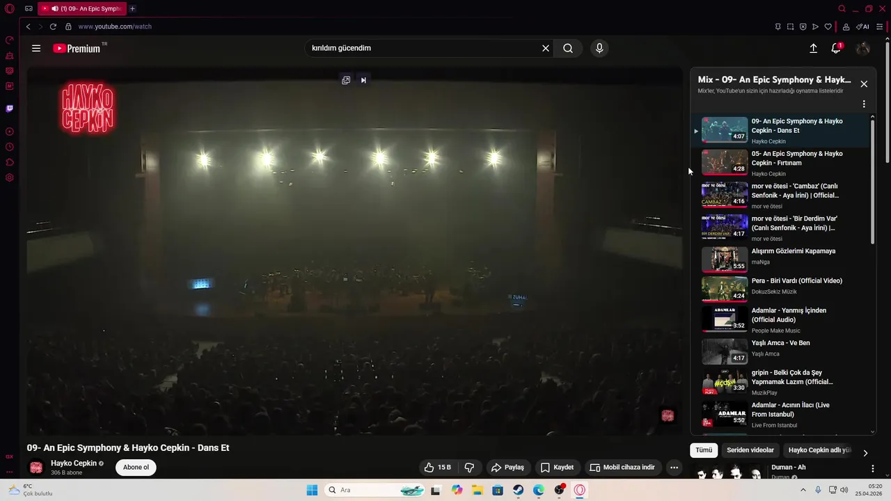Screen dimensions: 891x501
Task: Click the taskbar Ara search box
Action: coord(374,490)
